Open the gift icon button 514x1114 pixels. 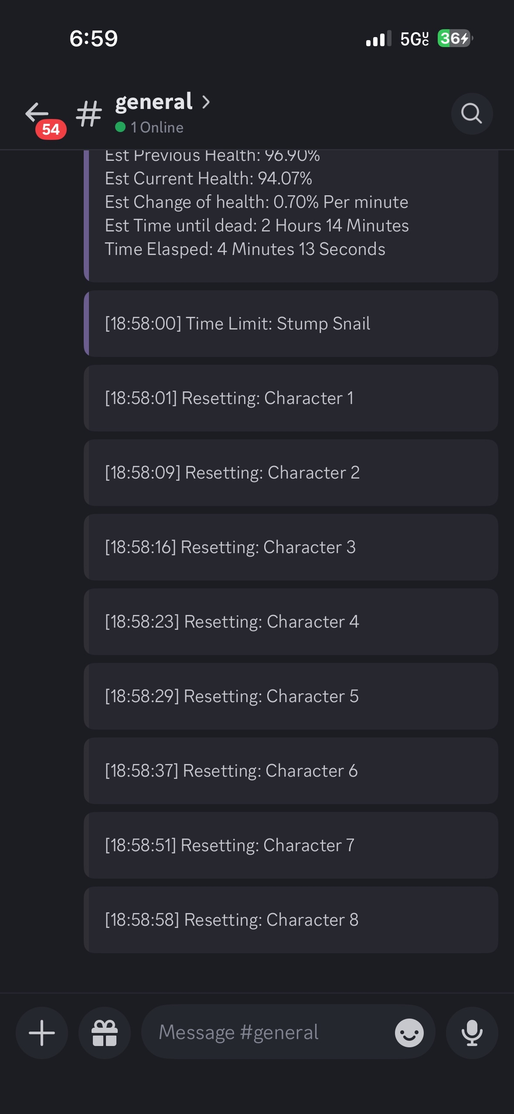tap(105, 1032)
